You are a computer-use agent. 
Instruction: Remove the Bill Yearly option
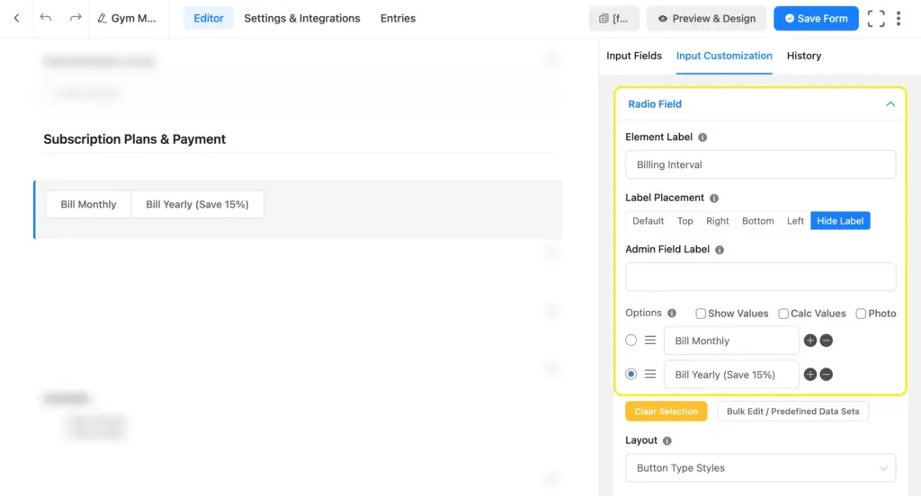(x=826, y=375)
